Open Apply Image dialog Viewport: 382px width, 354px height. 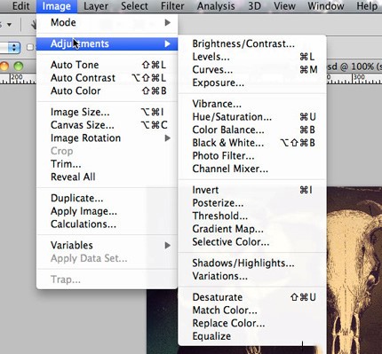tap(107, 211)
